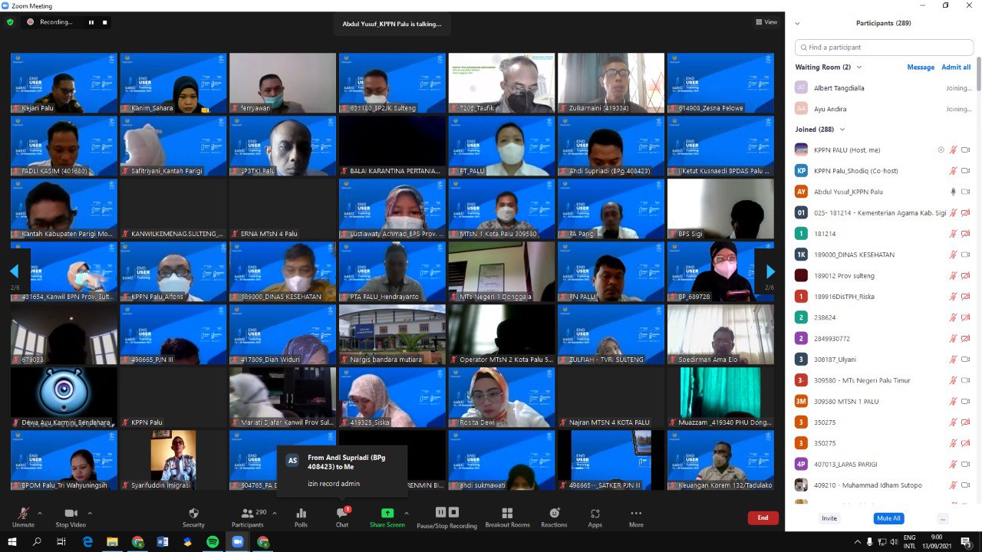Open the Security shield icon
The image size is (982, 552).
[x=193, y=514]
